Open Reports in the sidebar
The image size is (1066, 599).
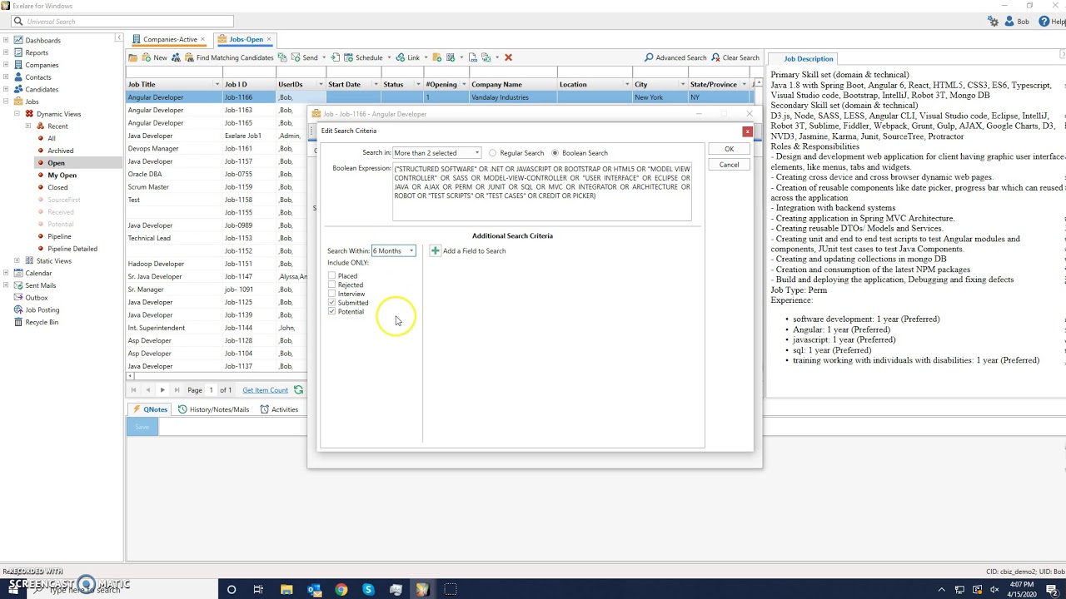[36, 52]
